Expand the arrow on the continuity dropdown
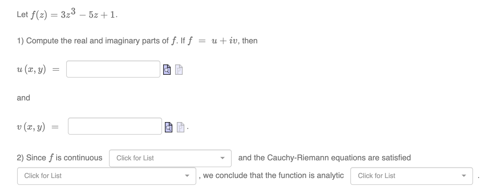 pyautogui.click(x=223, y=158)
